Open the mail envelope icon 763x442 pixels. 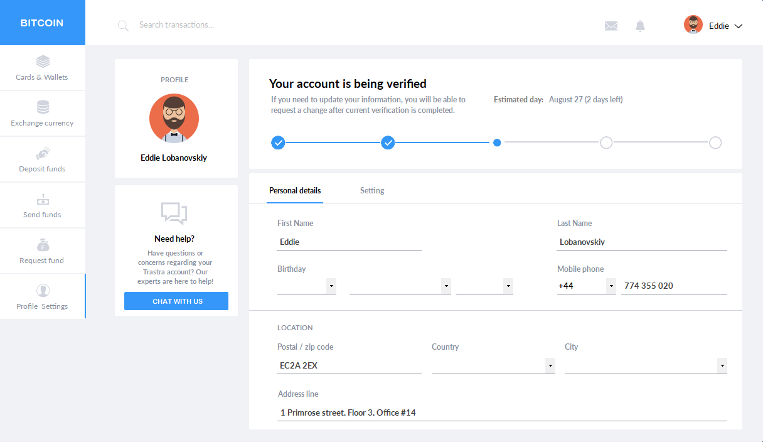611,26
